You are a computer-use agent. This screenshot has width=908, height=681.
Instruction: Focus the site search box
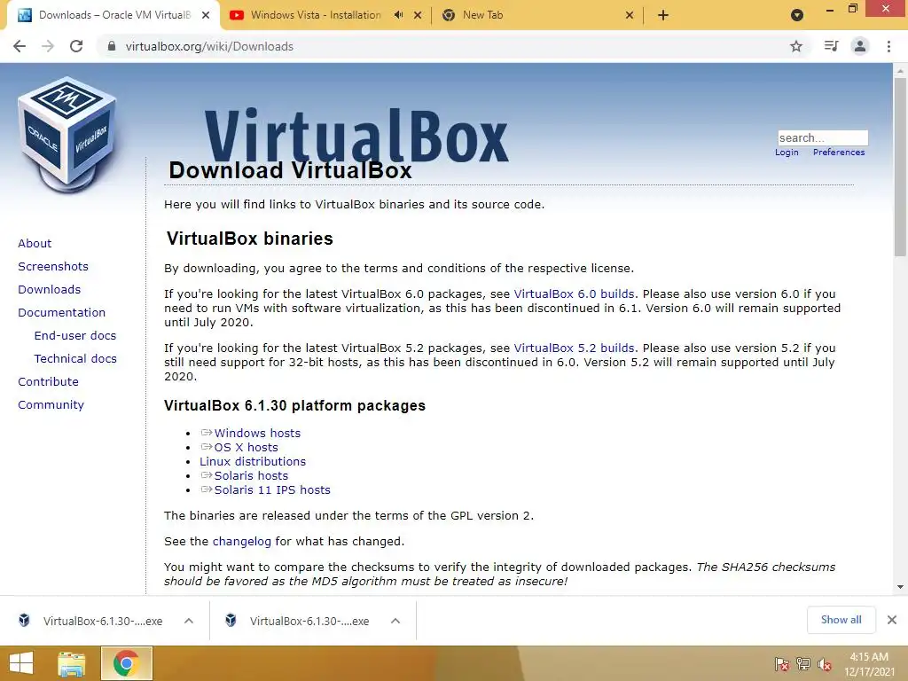[823, 137]
